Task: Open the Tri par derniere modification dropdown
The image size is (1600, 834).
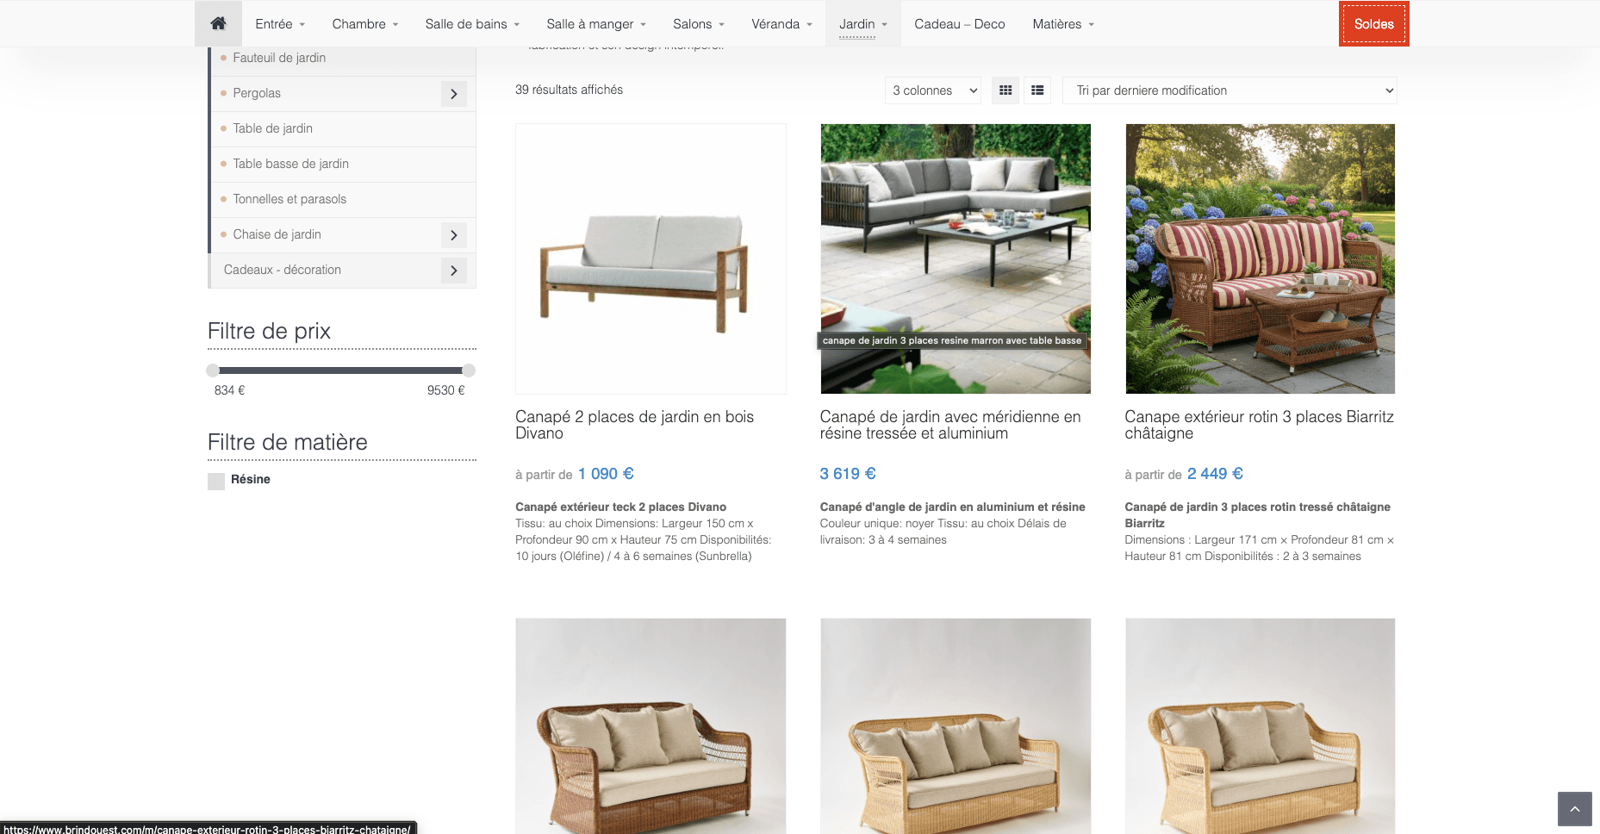Action: 1230,90
